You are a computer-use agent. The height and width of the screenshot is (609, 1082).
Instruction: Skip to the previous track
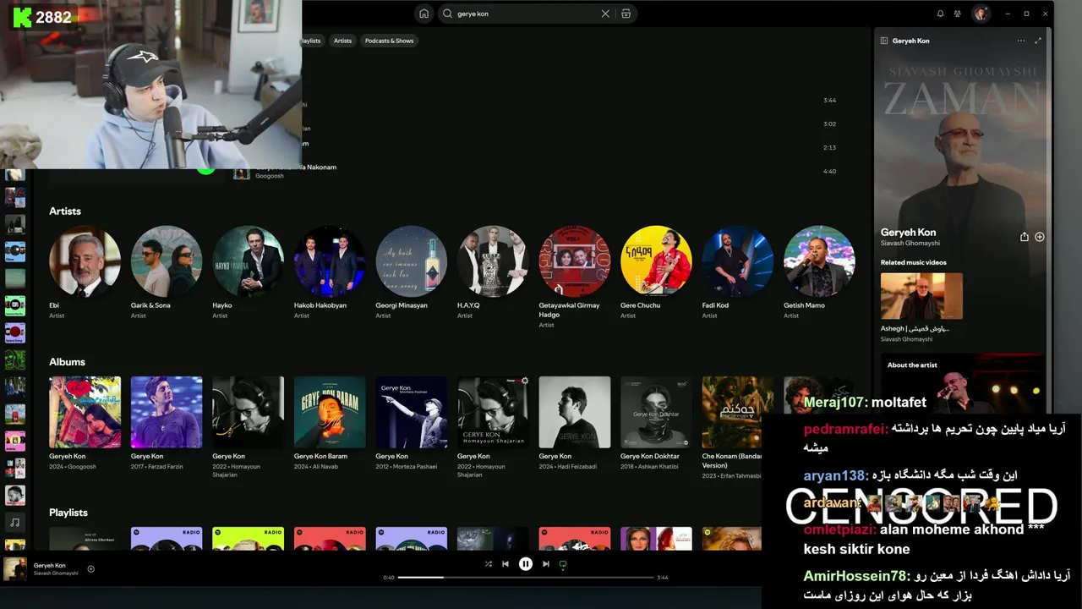coord(505,564)
